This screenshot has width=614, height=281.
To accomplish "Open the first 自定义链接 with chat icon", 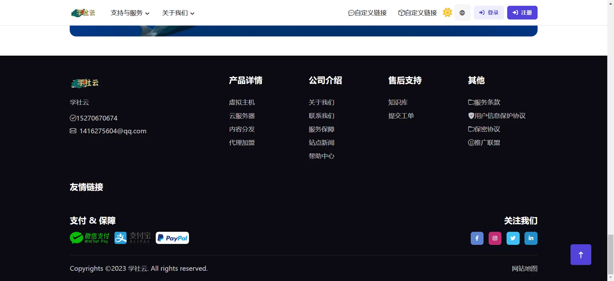I will click(x=367, y=13).
